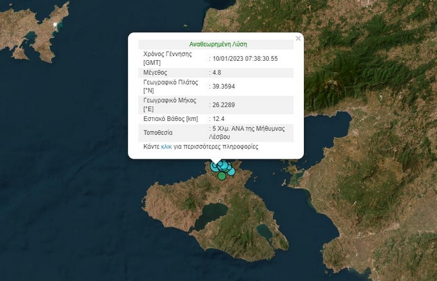437x281 pixels.
Task: Open the 'κλικ' link for more information
Action: click(x=166, y=147)
